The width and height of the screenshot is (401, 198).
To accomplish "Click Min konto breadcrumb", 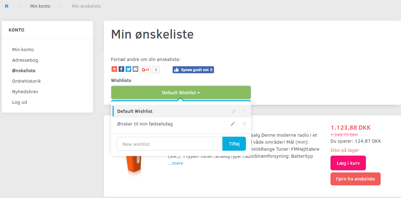I will (40, 6).
